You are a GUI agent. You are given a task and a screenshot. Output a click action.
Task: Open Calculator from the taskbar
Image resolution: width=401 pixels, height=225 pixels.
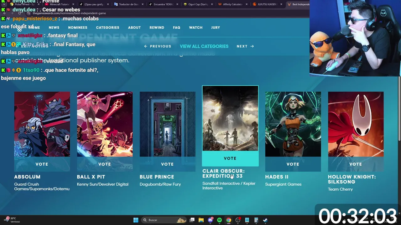click(x=256, y=220)
